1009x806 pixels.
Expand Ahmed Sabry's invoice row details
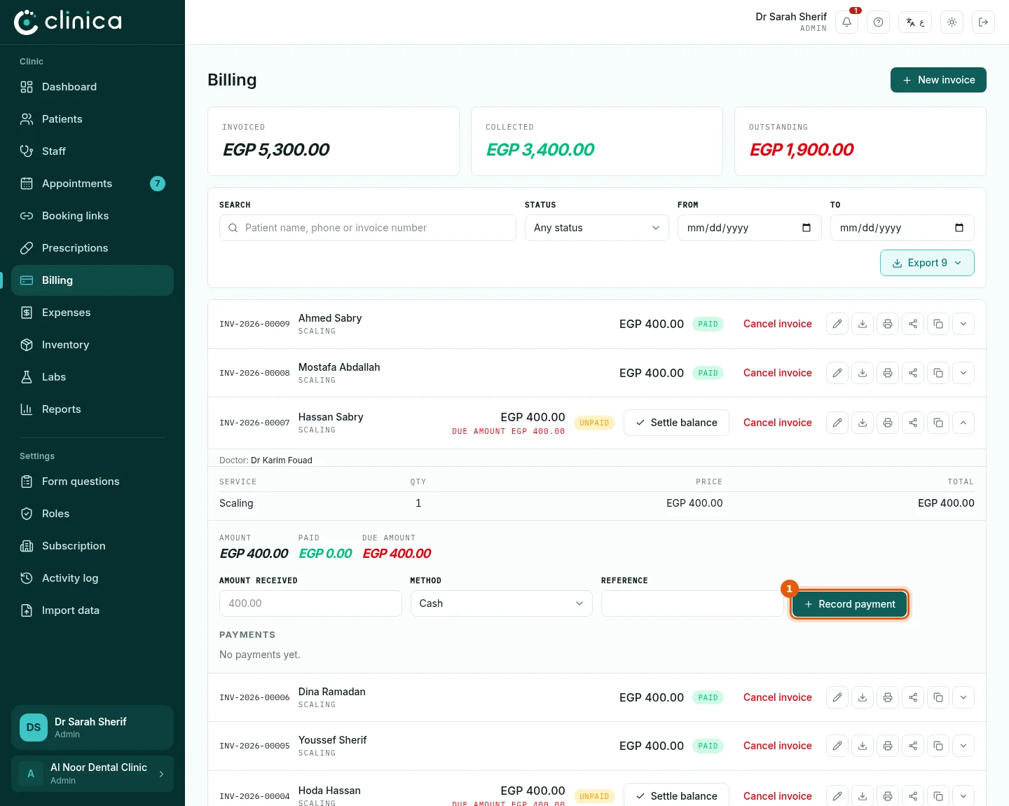(x=963, y=324)
